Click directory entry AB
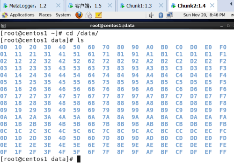This screenshot has width=234, height=168. point(150,124)
